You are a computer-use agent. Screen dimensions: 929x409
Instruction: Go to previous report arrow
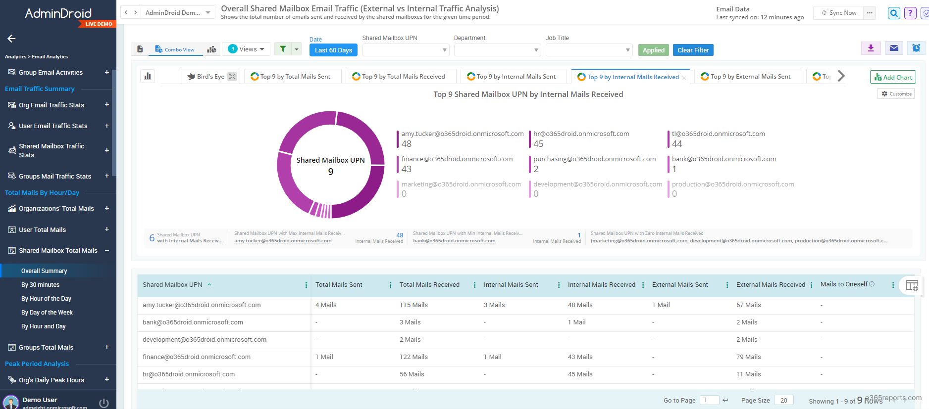tap(126, 12)
